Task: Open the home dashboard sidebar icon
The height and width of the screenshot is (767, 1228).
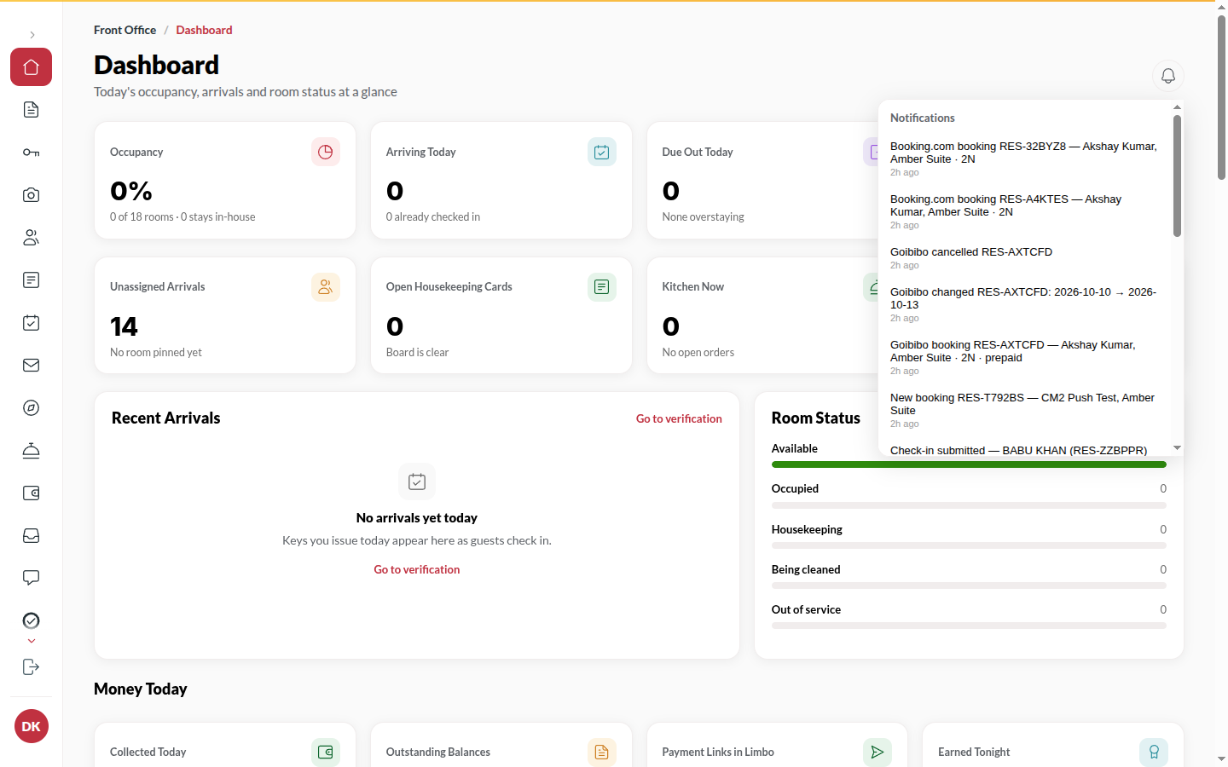Action: point(31,67)
